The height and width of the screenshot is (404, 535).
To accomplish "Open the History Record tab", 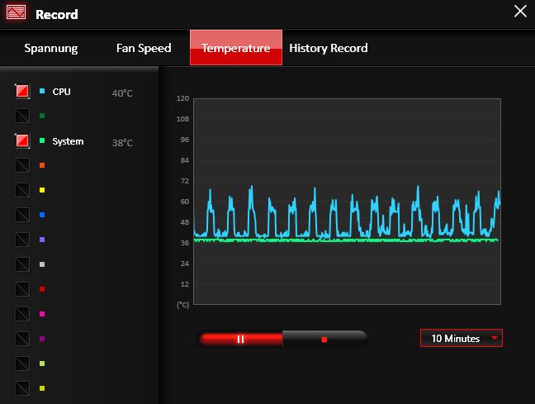I will [x=329, y=48].
